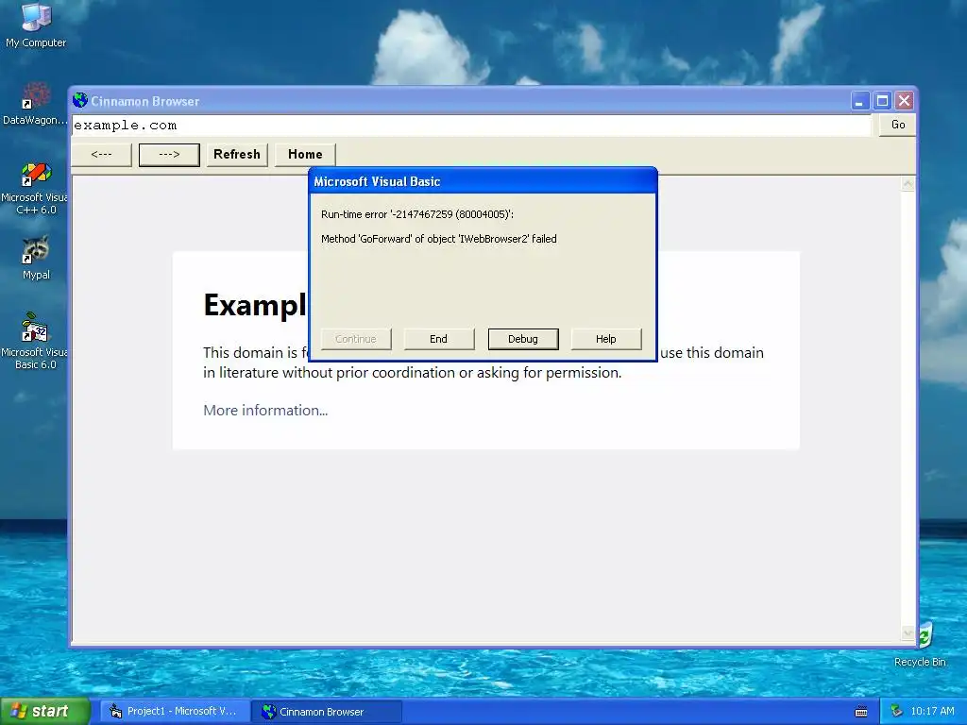Go to the Home page

(305, 154)
